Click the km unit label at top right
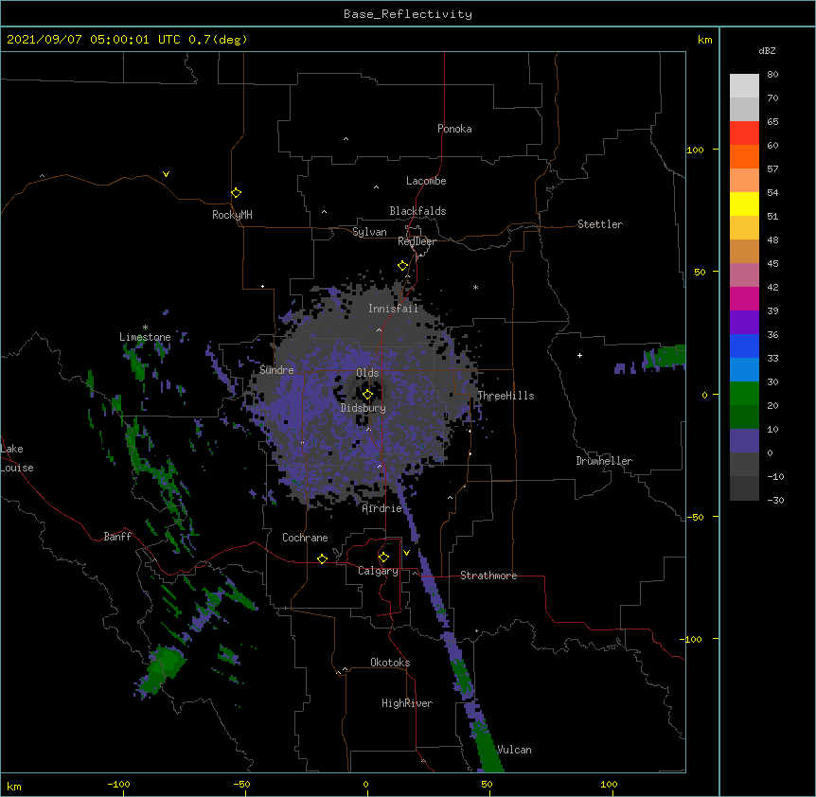The image size is (816, 797). point(704,40)
